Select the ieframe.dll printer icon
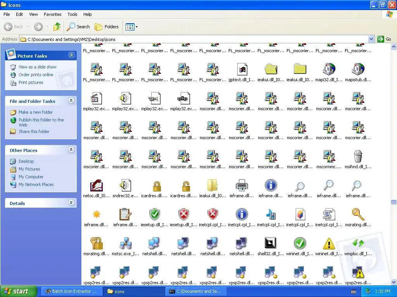 point(242,185)
